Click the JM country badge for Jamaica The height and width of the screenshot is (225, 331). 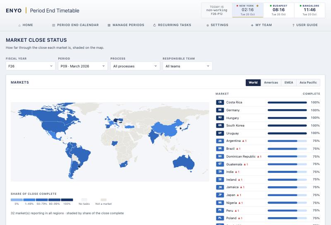(x=220, y=187)
